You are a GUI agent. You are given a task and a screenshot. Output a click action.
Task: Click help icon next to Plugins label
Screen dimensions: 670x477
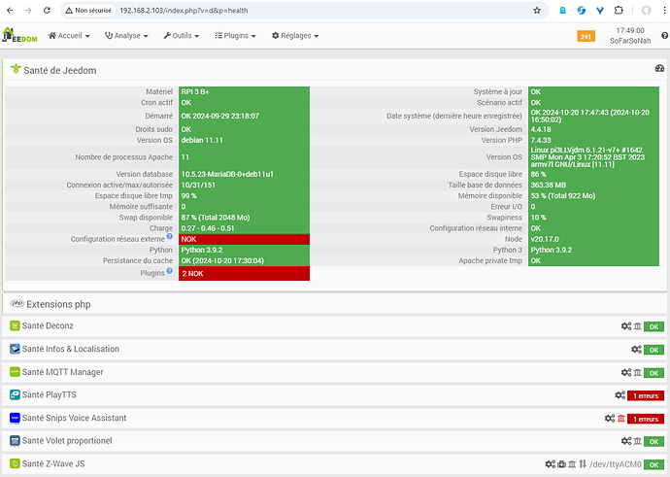click(x=170, y=271)
